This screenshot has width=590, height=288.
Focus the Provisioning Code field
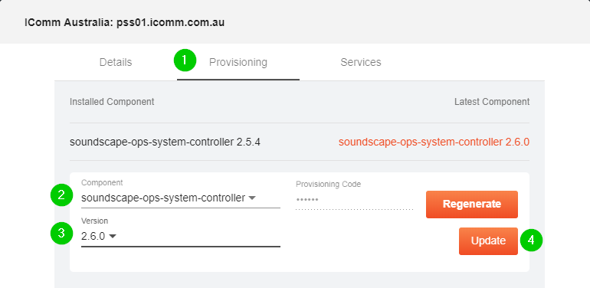[x=355, y=200]
